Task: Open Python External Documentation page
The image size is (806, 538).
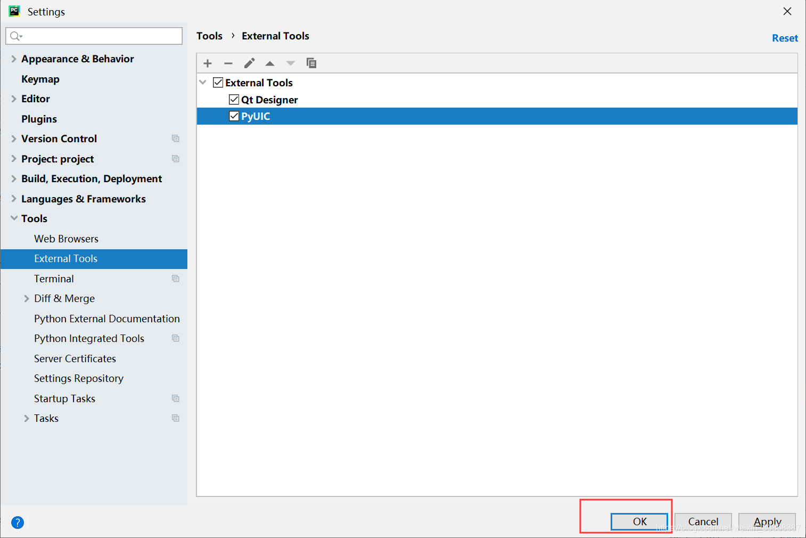Action: coord(107,319)
